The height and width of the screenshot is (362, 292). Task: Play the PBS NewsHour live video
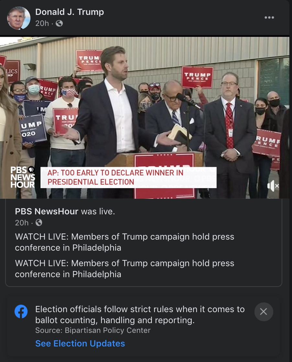[x=144, y=118]
